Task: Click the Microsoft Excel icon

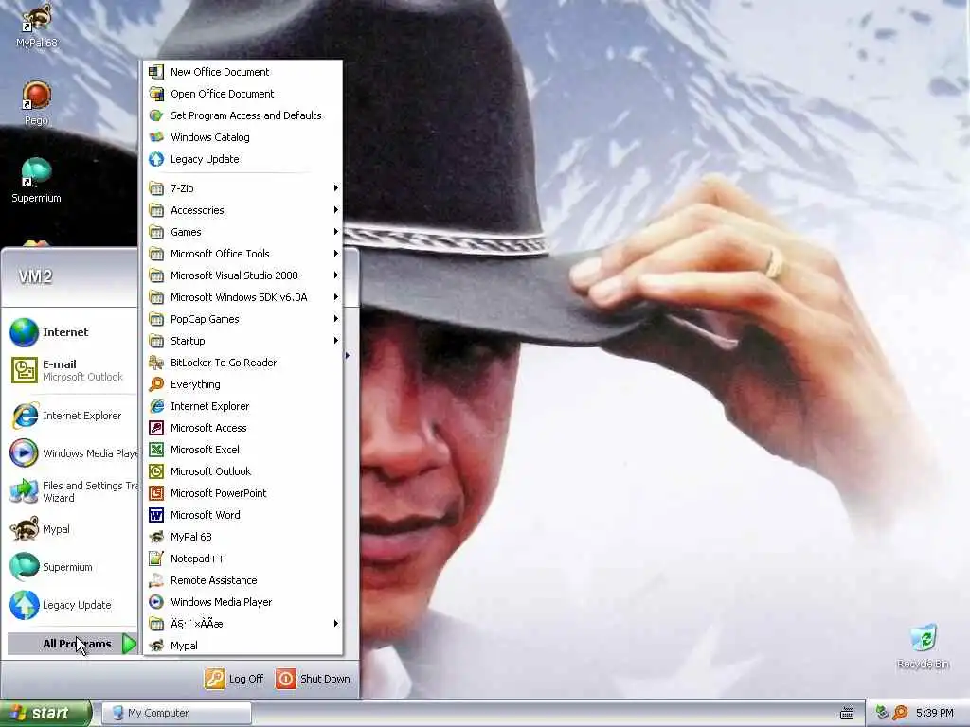Action: pyautogui.click(x=156, y=450)
